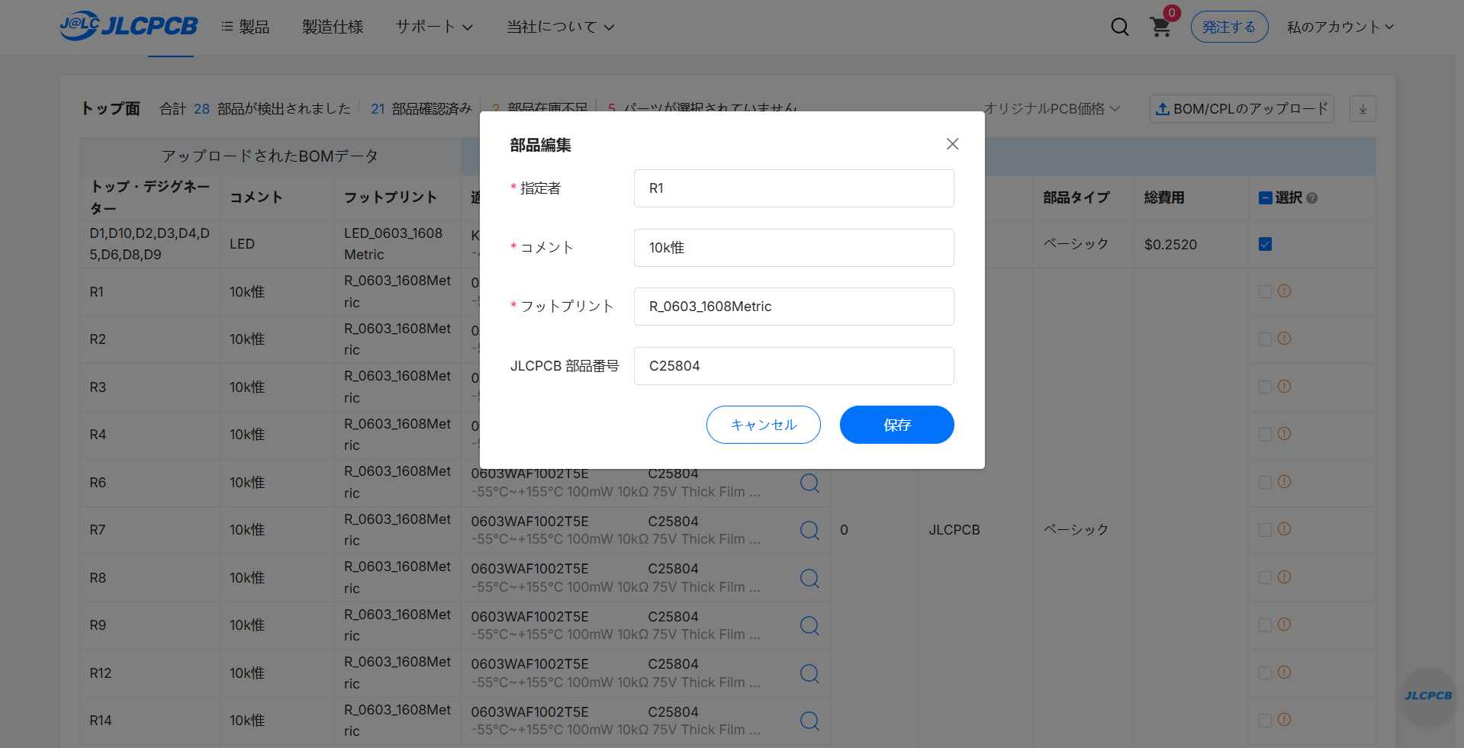Check the checkbox for row R9
The image size is (1464, 748).
tap(1265, 625)
